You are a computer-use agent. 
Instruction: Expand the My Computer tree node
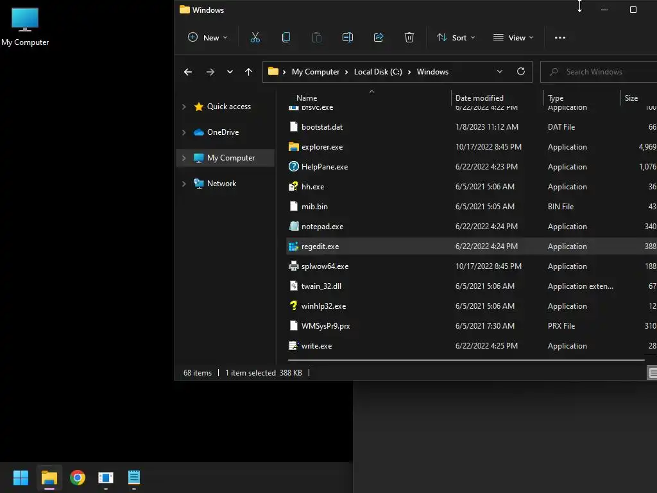pyautogui.click(x=184, y=158)
